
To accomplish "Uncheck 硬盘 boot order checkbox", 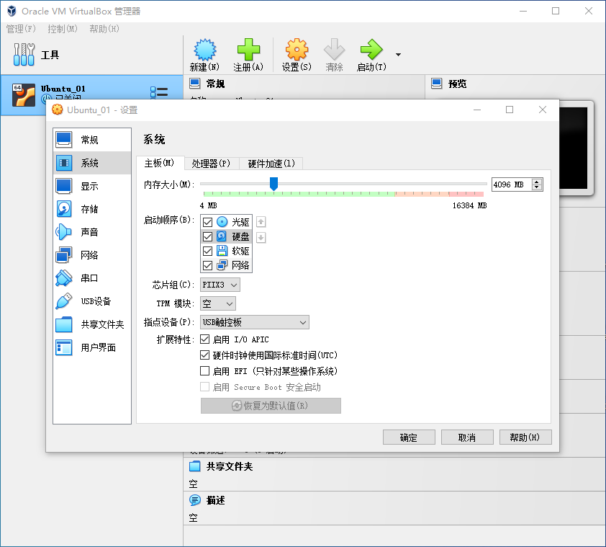I will [207, 236].
